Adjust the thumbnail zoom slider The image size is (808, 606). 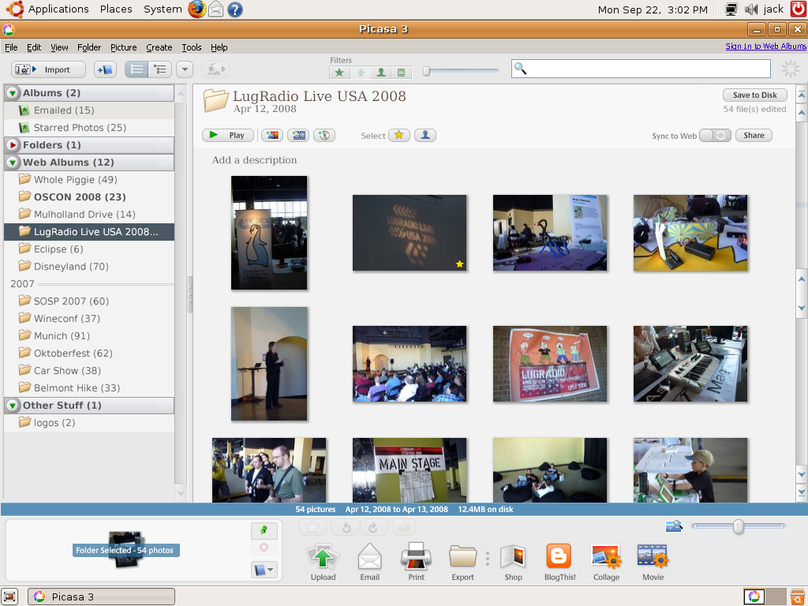click(x=738, y=526)
